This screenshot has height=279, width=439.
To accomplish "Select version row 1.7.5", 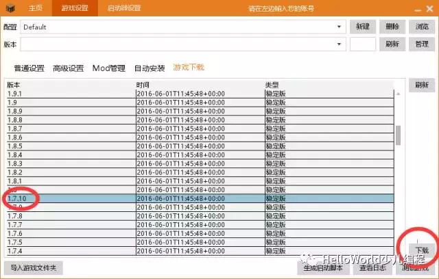I will 200,242.
